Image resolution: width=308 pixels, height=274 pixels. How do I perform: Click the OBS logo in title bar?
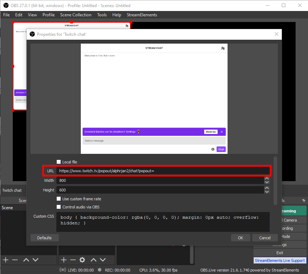click(x=6, y=5)
